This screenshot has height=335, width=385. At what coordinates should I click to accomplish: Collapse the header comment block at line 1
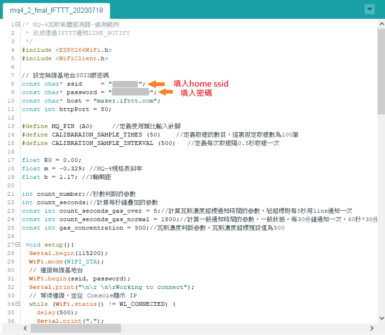(17, 24)
